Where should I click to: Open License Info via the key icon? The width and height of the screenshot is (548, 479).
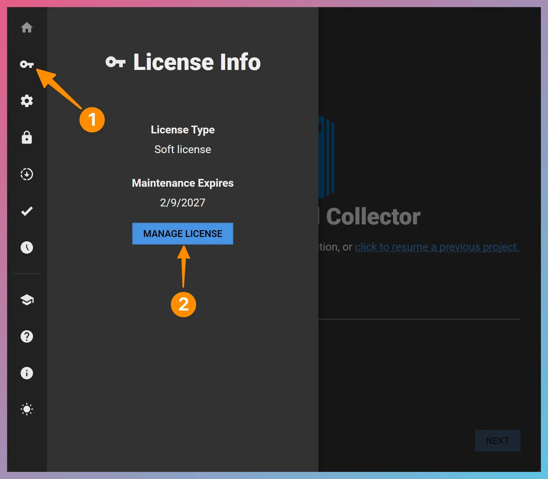coord(27,65)
